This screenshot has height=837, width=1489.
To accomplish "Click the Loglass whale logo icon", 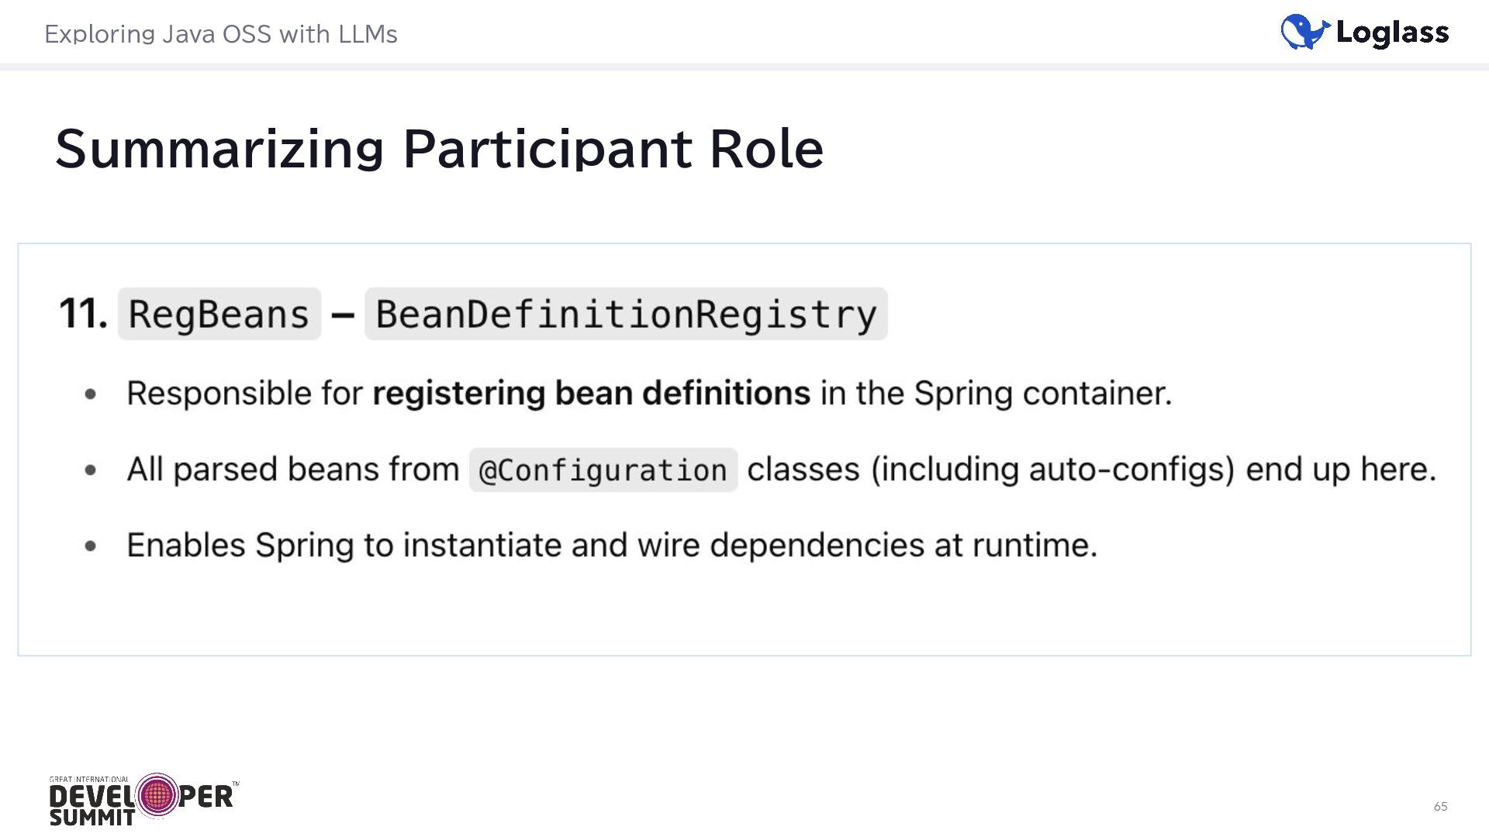I will 1304,32.
